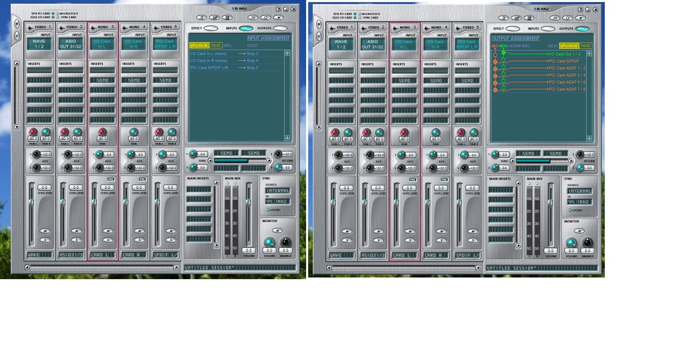Mute the monitor output in left window
693x354 pixels.
coord(277,230)
